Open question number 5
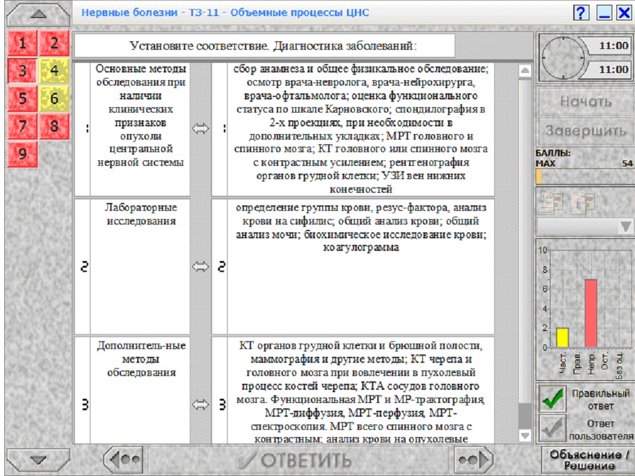The image size is (635, 476). [23, 98]
